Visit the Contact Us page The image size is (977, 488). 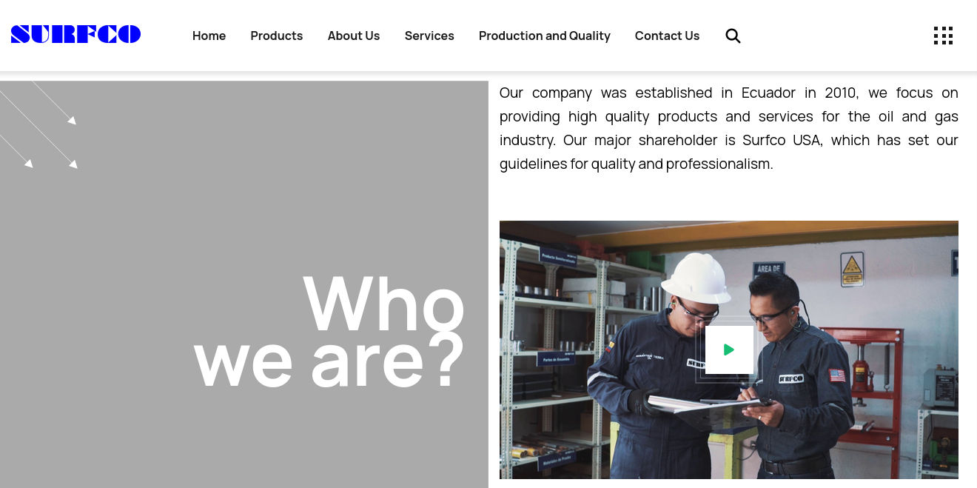pos(667,36)
